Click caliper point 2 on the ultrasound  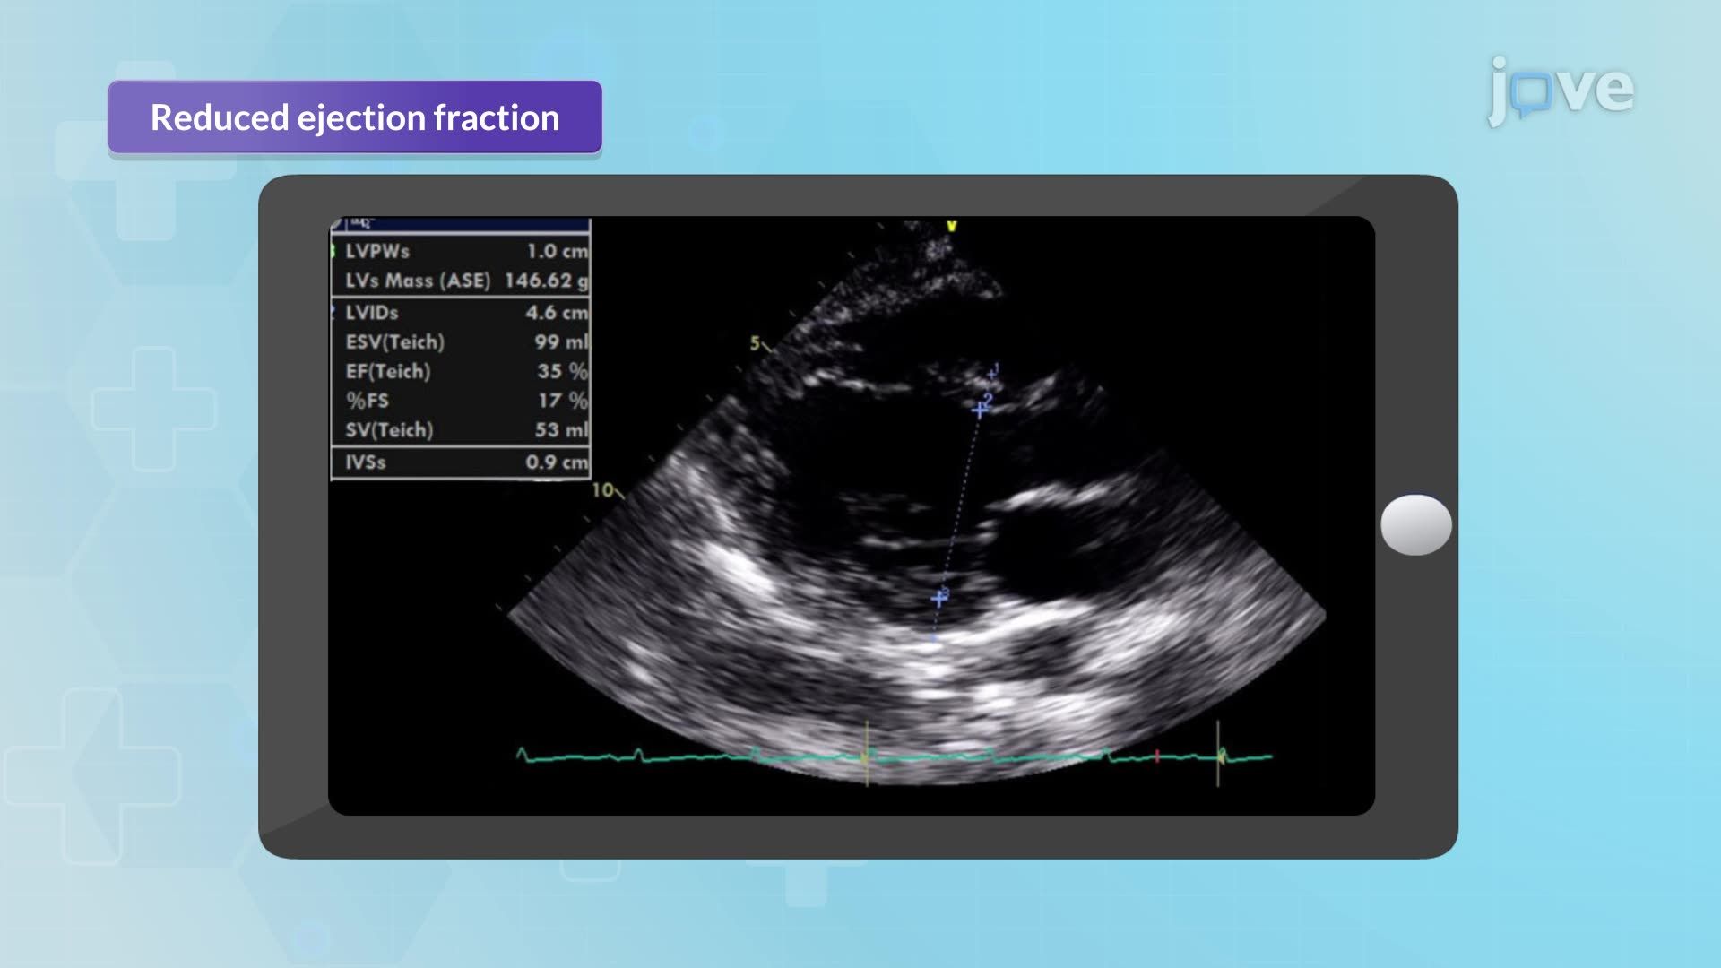tap(979, 409)
